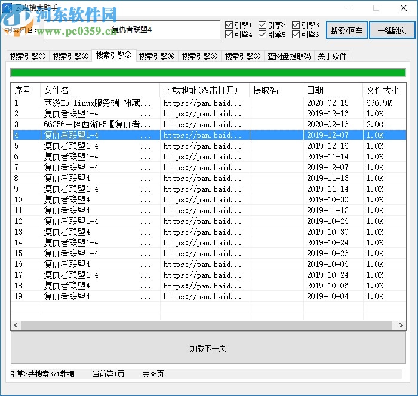Switch to 搜索引擎⑥ tab
Viewport: 418px width, 396px height.
(x=242, y=56)
